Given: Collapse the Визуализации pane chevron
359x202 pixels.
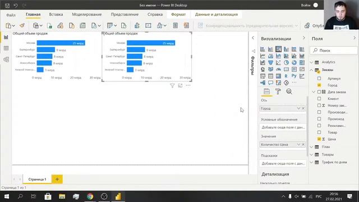Looking at the screenshot, I should pyautogui.click(x=304, y=38).
